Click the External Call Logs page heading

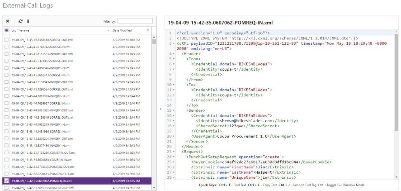(28, 5)
